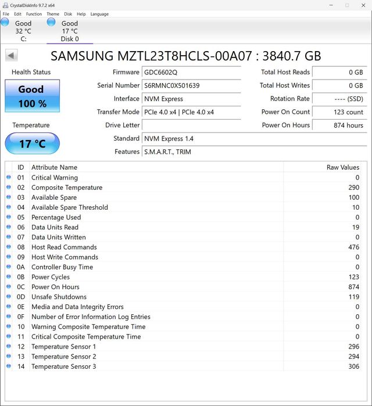372x406 pixels.
Task: Select the 'Unsafe Shutdowns' attribute name
Action: pyautogui.click(x=59, y=297)
